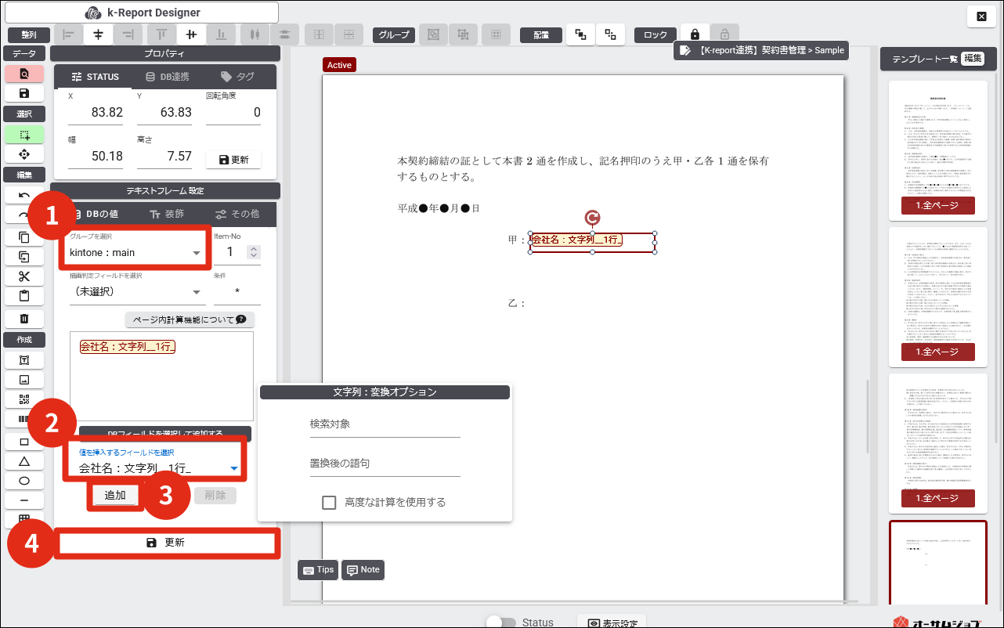Click the closed padlock lock icon
This screenshot has width=1004, height=628.
tap(695, 34)
